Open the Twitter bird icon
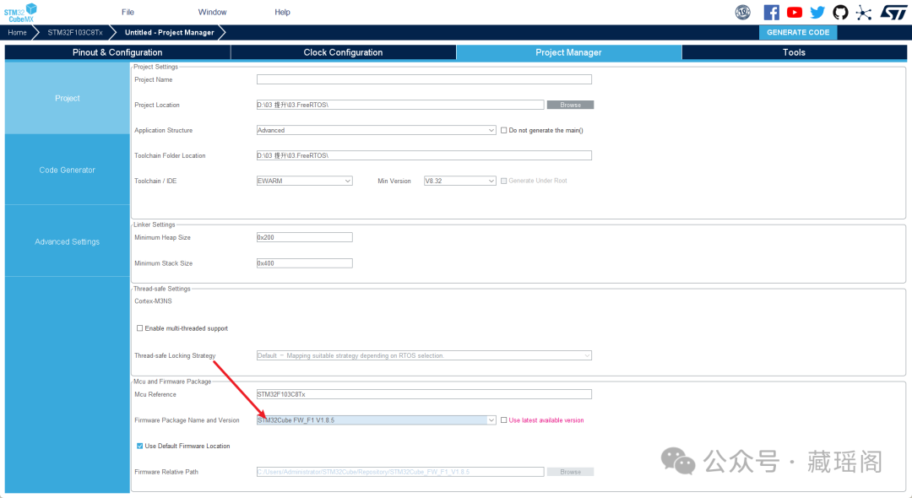The height and width of the screenshot is (498, 912). (x=817, y=12)
